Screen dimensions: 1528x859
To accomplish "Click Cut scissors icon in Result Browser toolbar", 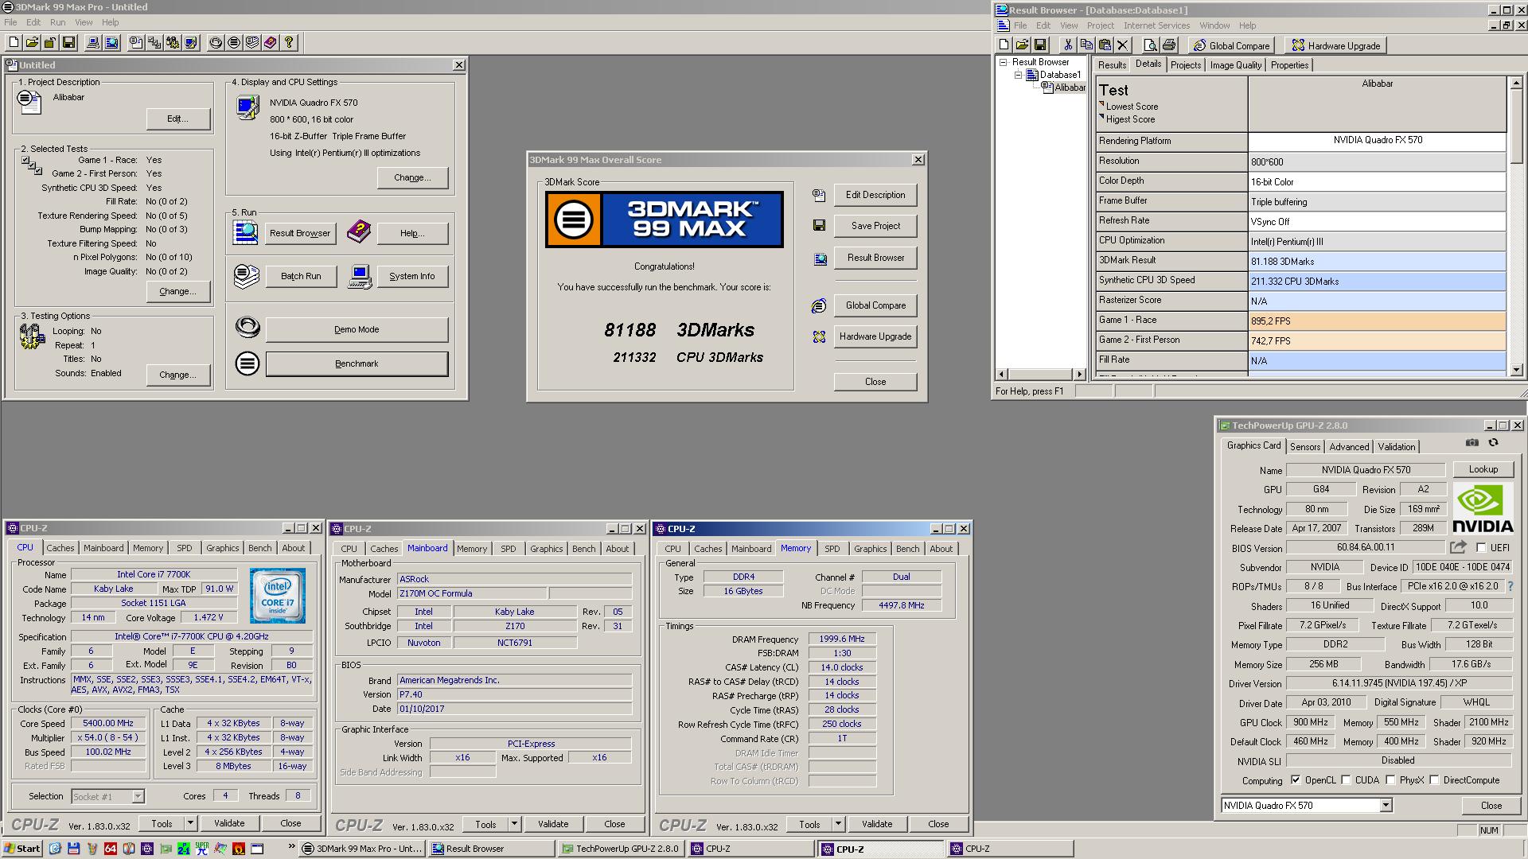I will point(1068,45).
